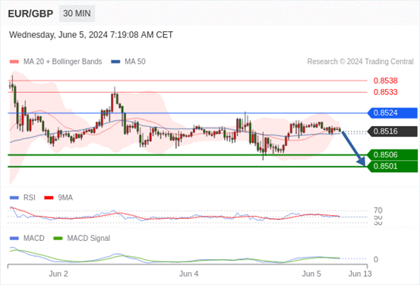Click the MACD legend label
Image resolution: width=420 pixels, height=285 pixels.
[x=33, y=238]
